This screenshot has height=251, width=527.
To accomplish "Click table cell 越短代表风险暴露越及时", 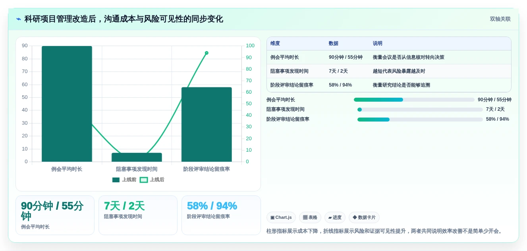I will [399, 71].
